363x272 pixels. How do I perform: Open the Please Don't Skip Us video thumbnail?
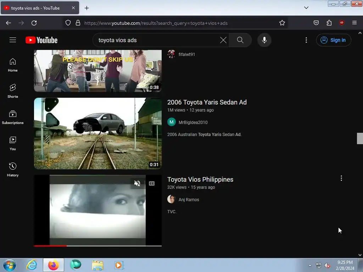(98, 71)
